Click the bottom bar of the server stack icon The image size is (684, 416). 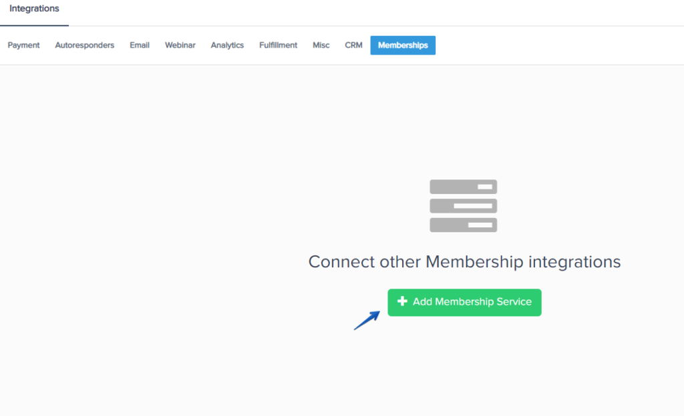tap(463, 225)
